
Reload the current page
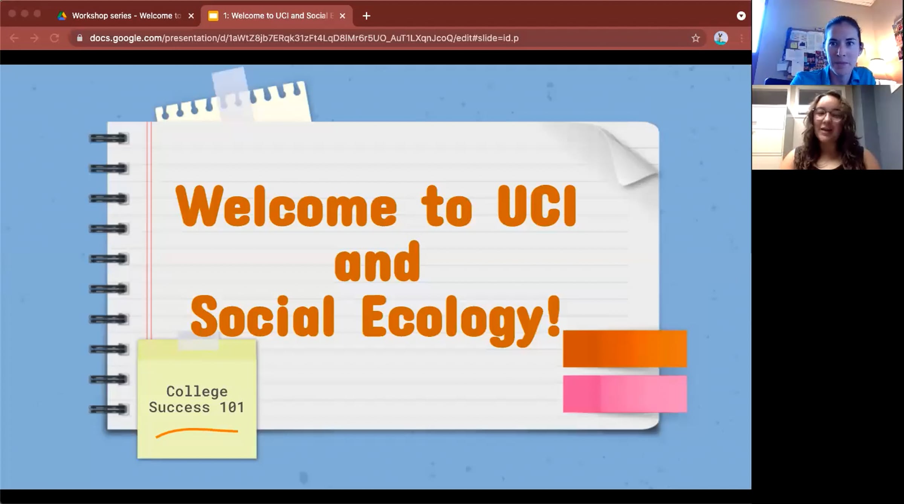(x=55, y=38)
